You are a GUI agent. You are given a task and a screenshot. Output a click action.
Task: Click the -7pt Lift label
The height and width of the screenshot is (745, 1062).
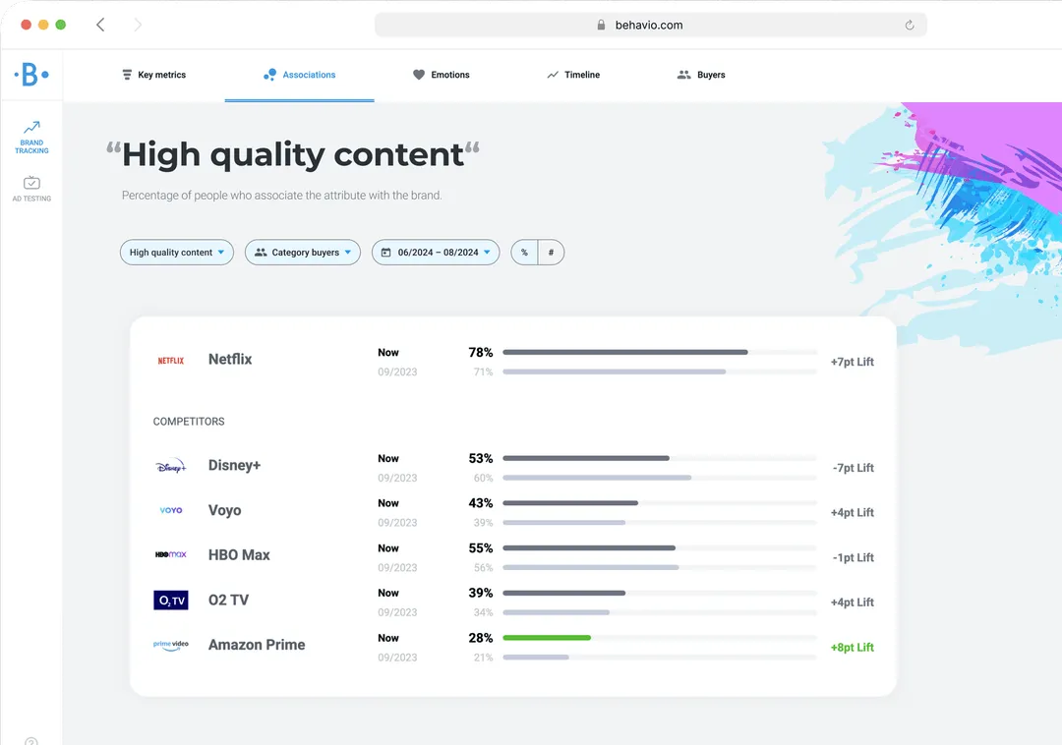(853, 468)
